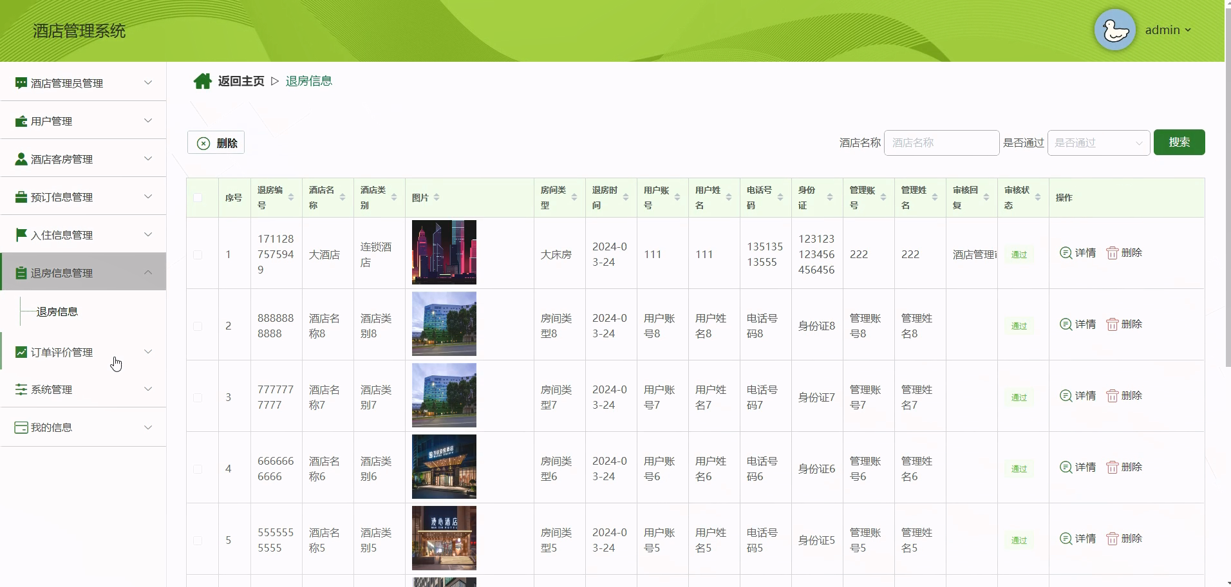Click the 入住信息管理 flag icon
The image size is (1231, 587).
click(x=21, y=235)
